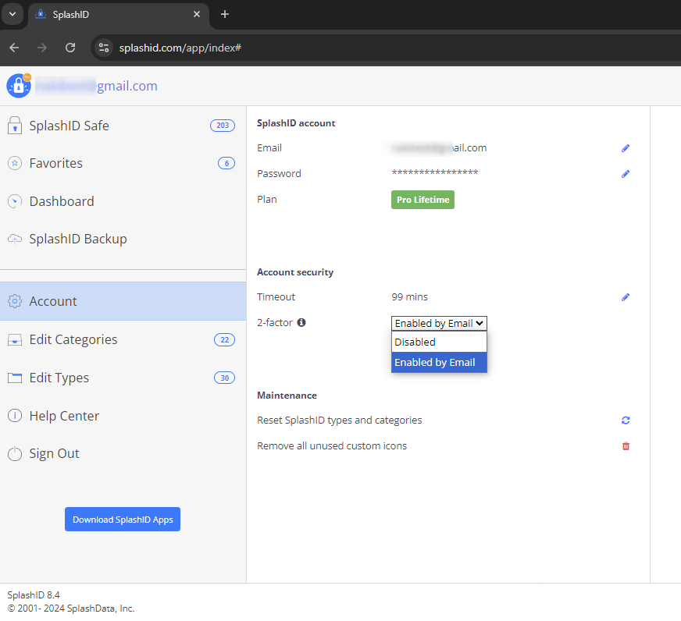Click trash icon to remove unused icons
The height and width of the screenshot is (621, 681).
(x=626, y=446)
